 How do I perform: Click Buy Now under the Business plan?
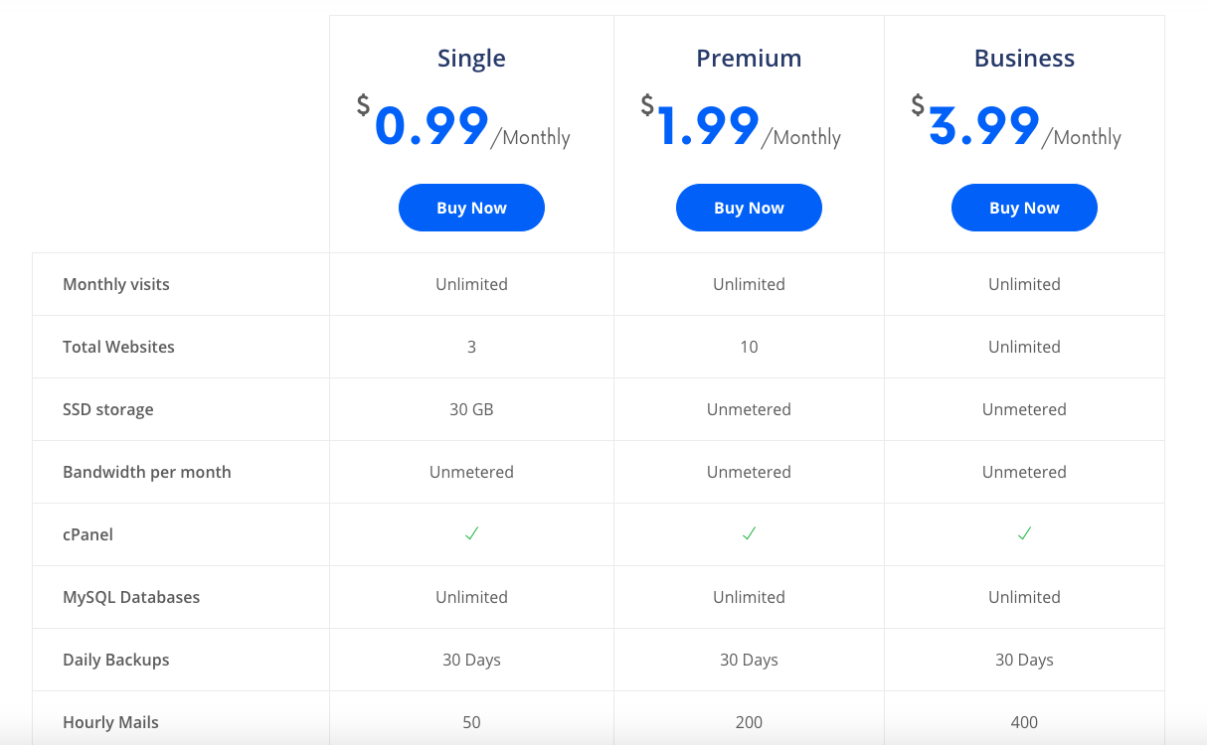click(1024, 207)
